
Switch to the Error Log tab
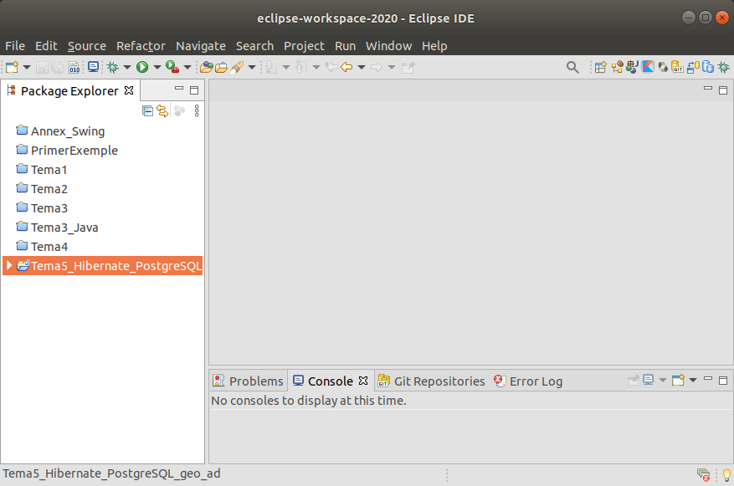[x=528, y=381]
